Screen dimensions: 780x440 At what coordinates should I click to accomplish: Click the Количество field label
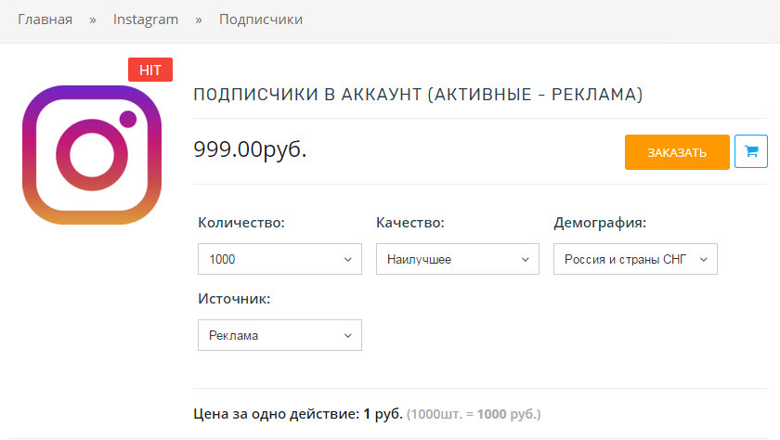(241, 222)
